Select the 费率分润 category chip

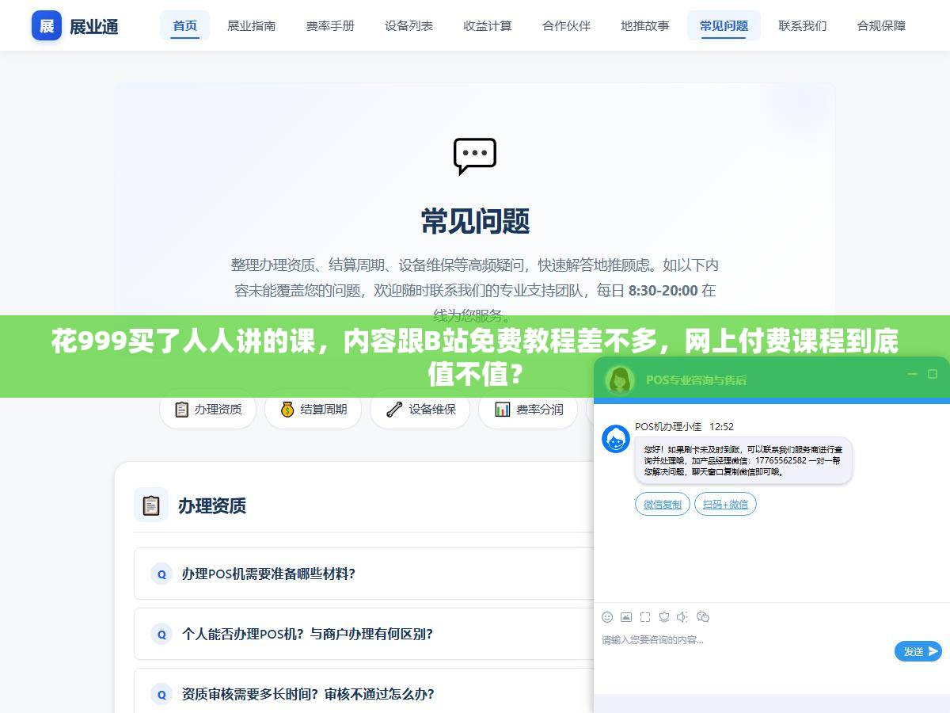[528, 410]
